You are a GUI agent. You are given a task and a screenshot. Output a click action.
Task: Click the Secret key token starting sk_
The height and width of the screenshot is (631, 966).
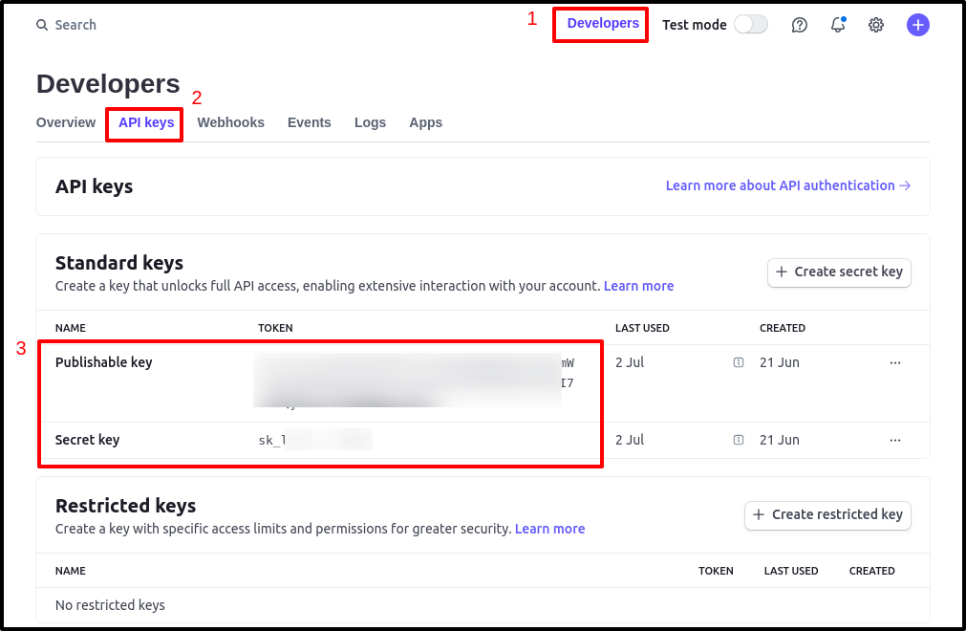coord(314,440)
